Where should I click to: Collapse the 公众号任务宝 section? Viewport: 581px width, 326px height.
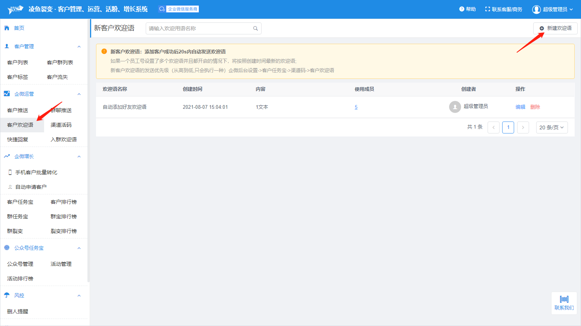[x=79, y=248]
